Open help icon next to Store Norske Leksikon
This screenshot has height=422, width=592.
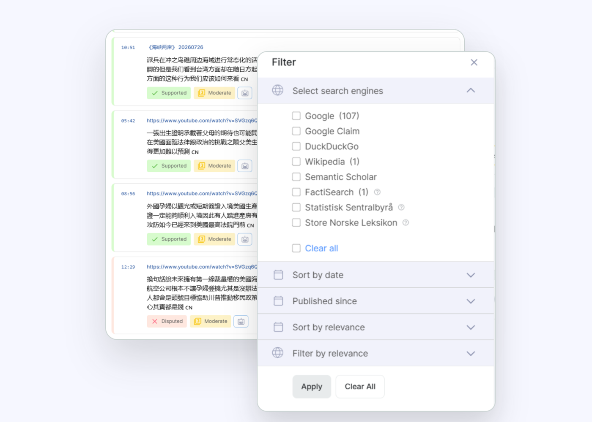point(406,222)
